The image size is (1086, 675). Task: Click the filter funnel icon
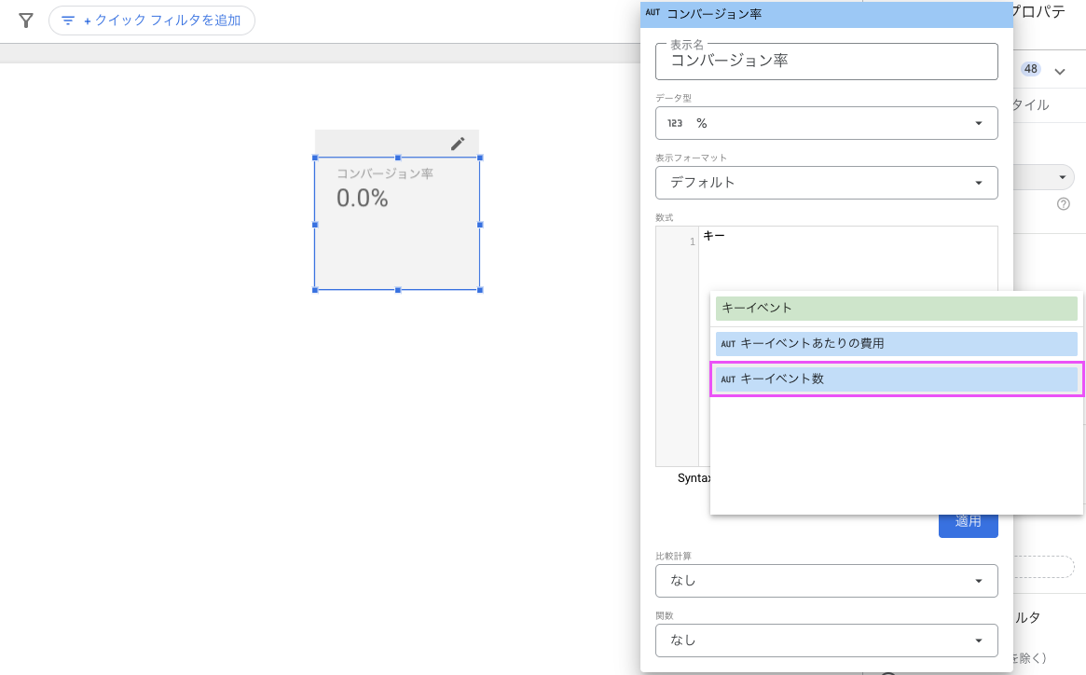click(25, 21)
